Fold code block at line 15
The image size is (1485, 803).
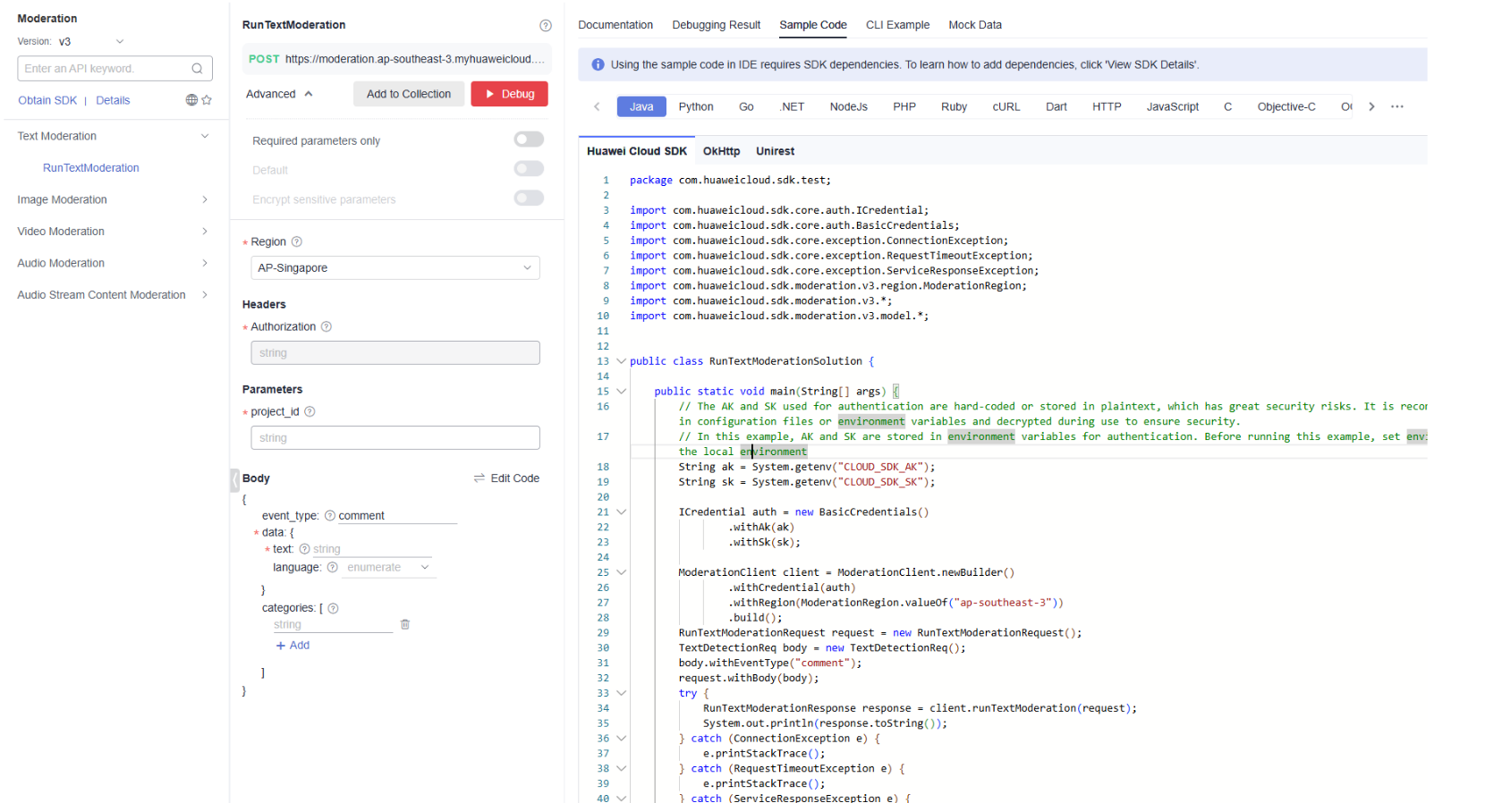[x=621, y=391]
